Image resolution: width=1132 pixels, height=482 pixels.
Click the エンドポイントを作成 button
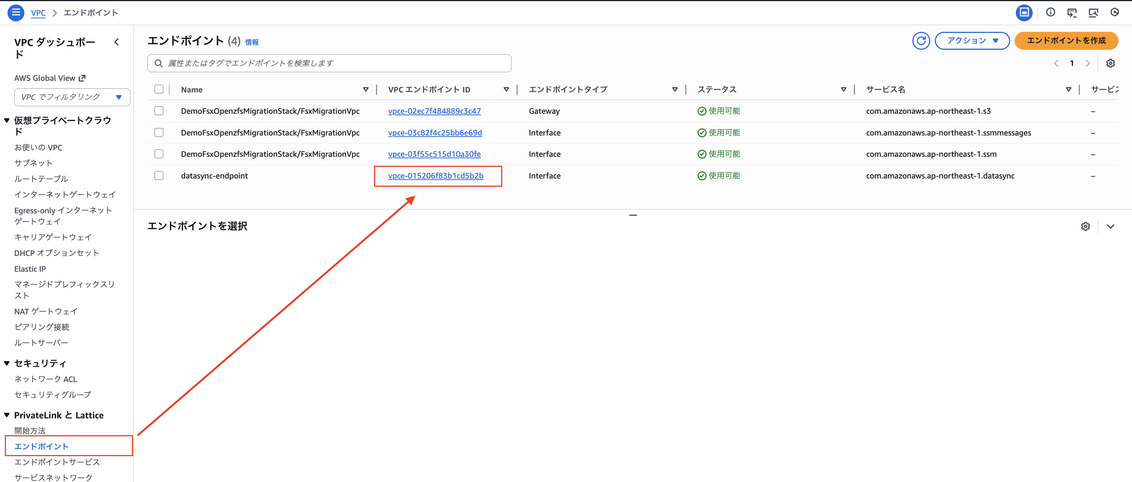1066,40
